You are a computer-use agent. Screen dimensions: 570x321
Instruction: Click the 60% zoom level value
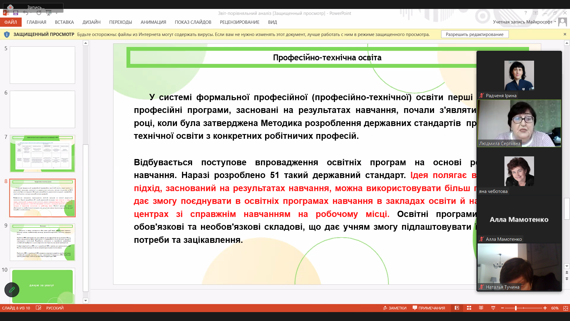(555, 308)
